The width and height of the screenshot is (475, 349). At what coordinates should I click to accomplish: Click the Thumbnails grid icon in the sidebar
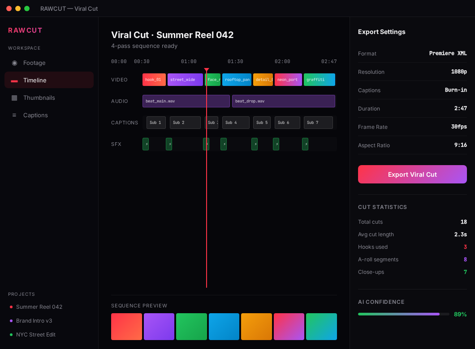(x=15, y=98)
